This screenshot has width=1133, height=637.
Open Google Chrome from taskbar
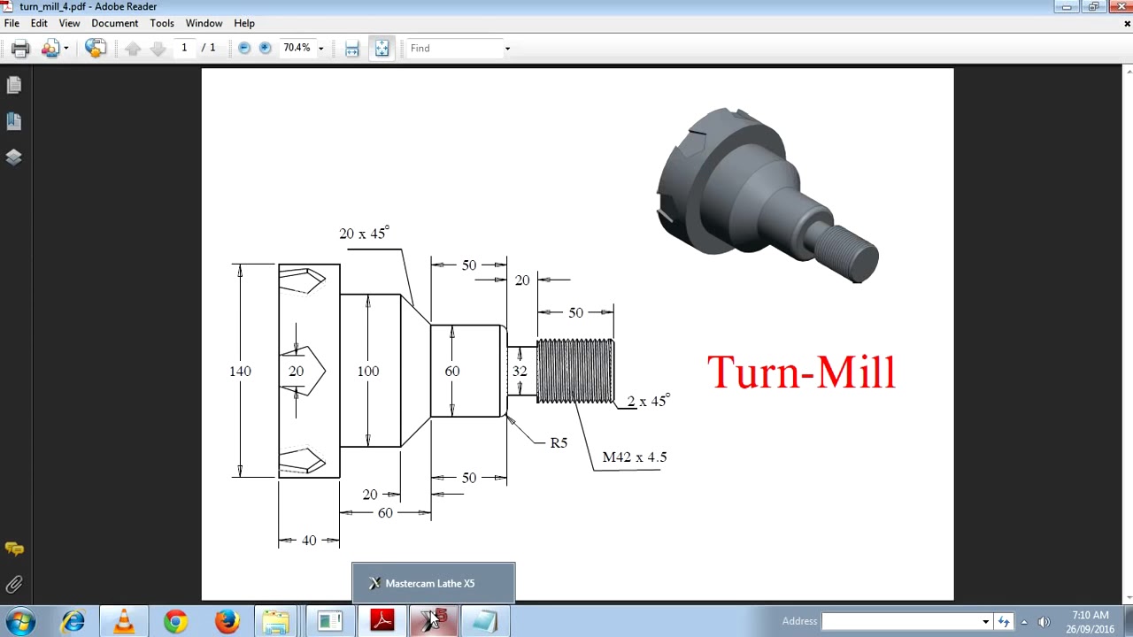(175, 622)
